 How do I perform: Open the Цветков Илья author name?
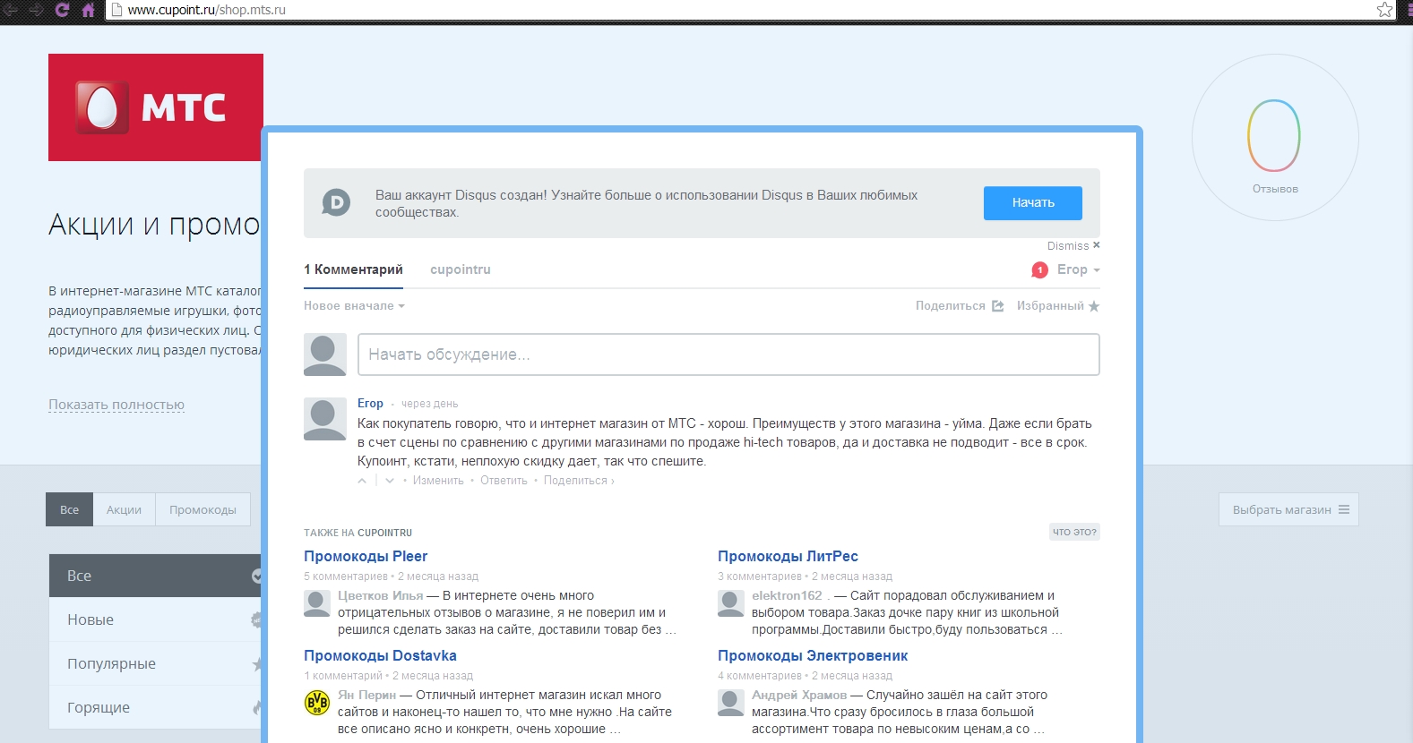click(x=380, y=595)
